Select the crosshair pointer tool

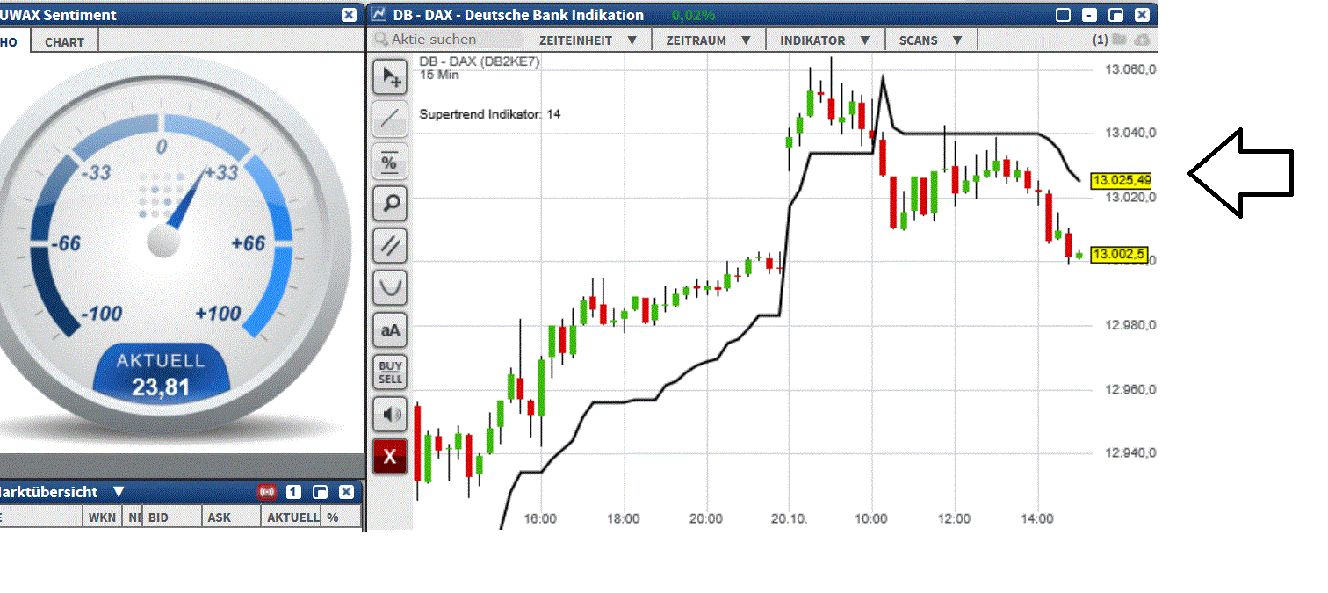tap(390, 76)
